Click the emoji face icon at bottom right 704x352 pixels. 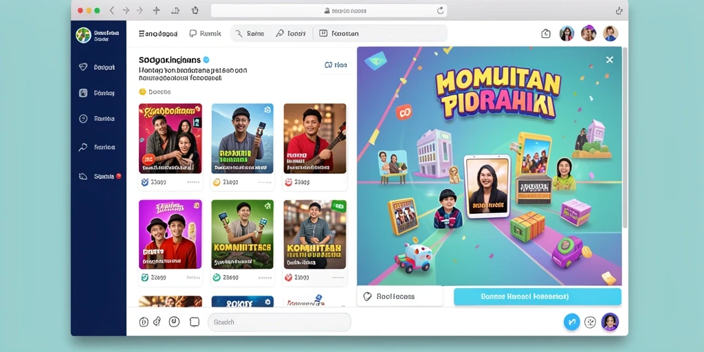591,322
